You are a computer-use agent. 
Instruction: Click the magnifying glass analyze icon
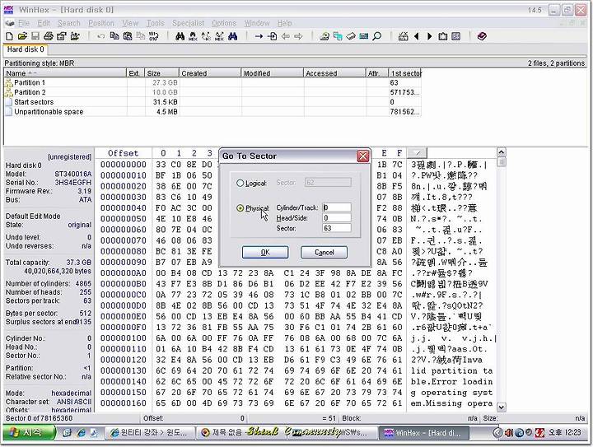click(377, 36)
